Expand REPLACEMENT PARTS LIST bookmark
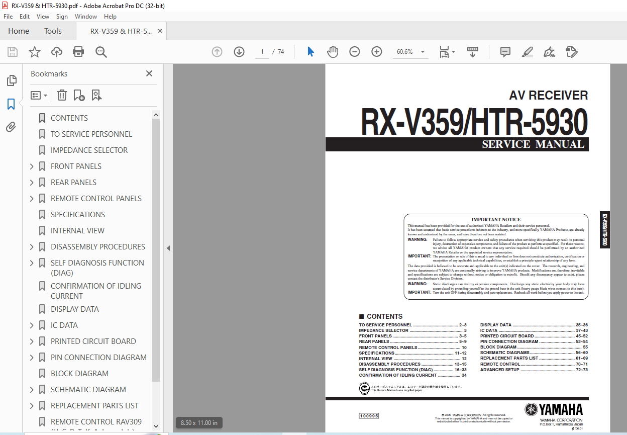Image resolution: width=627 pixels, height=435 pixels. click(x=32, y=406)
